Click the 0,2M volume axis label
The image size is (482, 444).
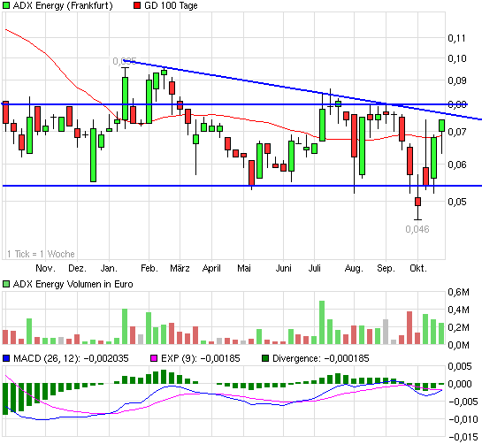pos(458,327)
